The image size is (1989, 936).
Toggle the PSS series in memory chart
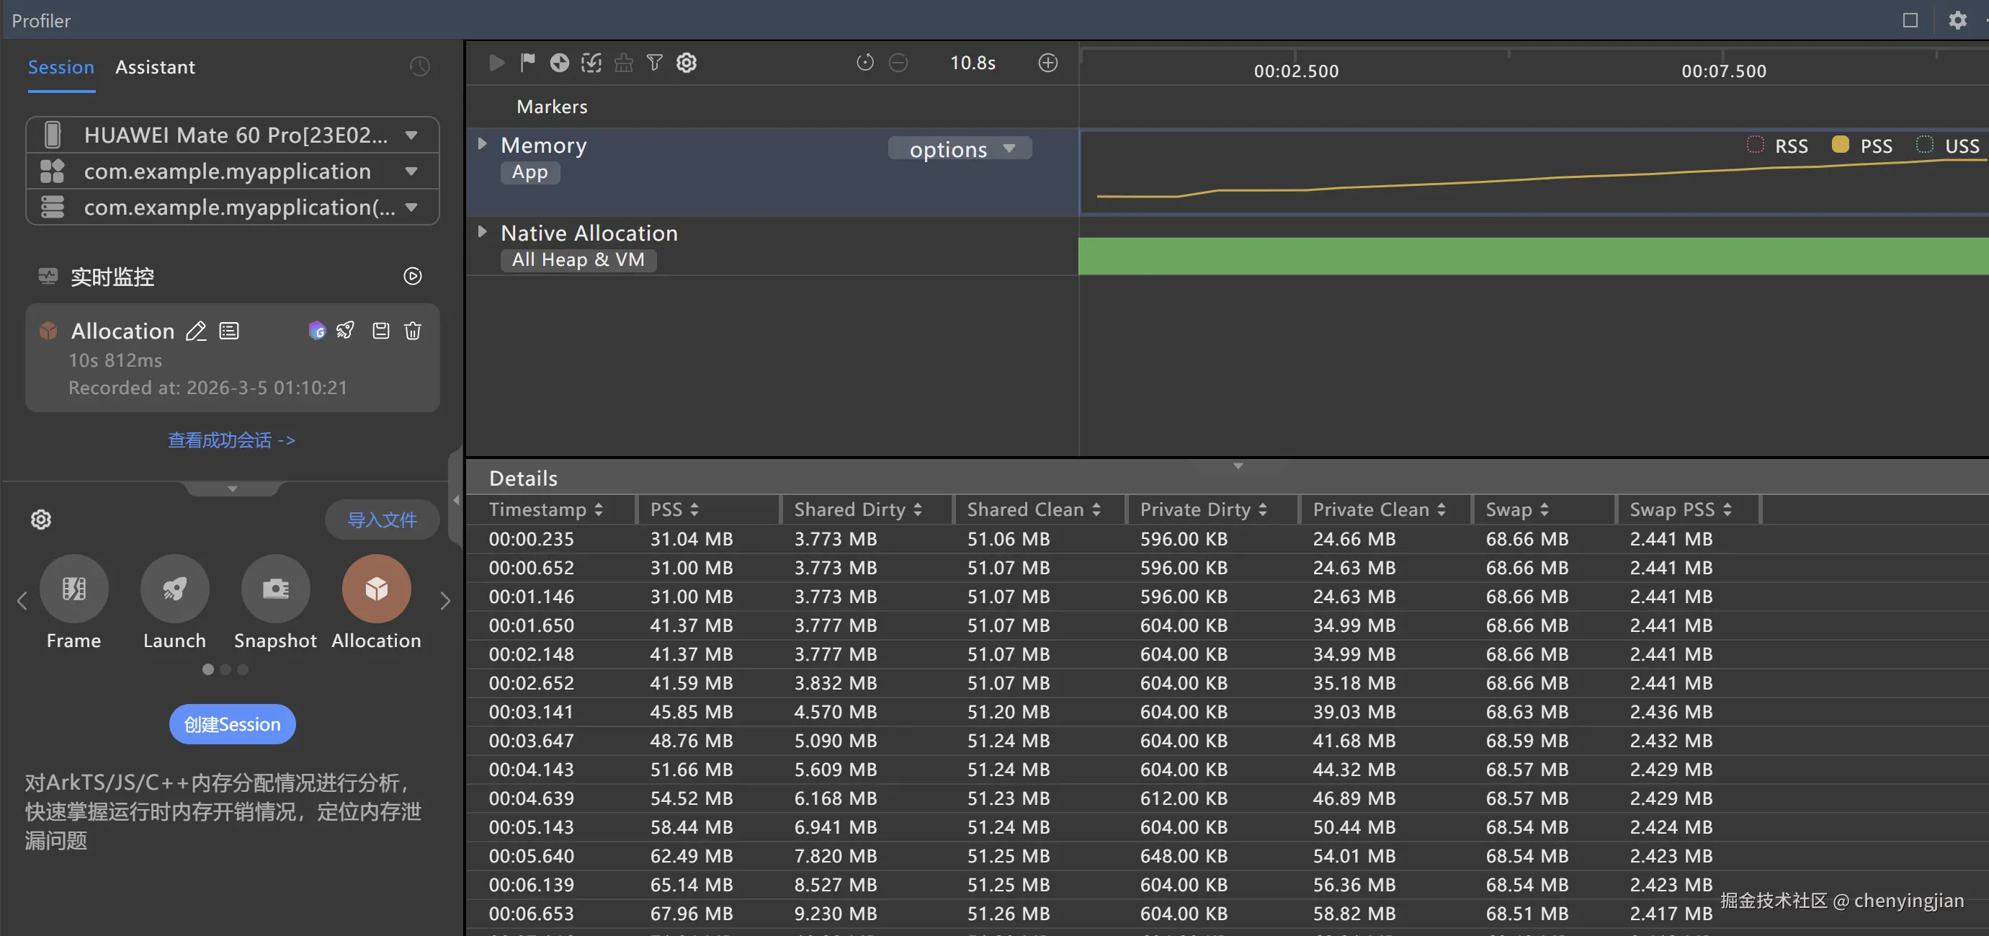point(1840,145)
